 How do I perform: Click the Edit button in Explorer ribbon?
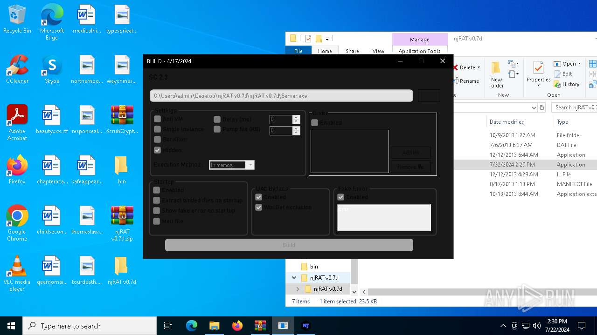click(x=563, y=74)
